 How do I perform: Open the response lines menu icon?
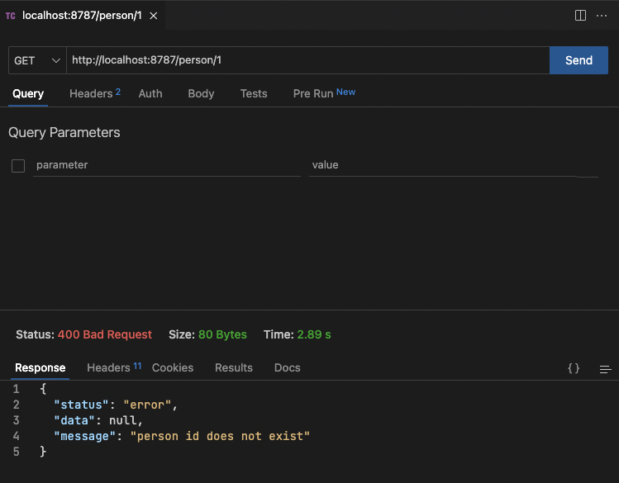[605, 368]
